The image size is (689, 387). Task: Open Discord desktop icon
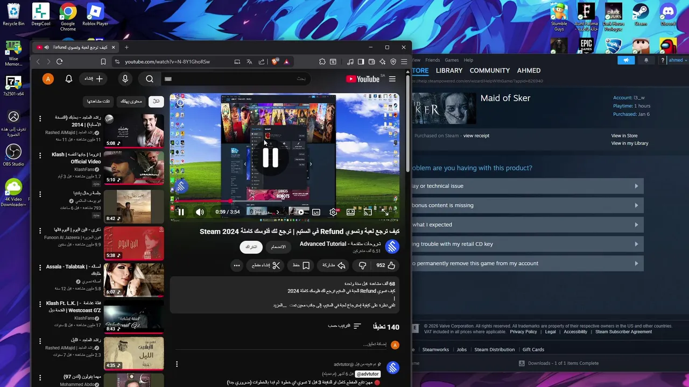(668, 15)
